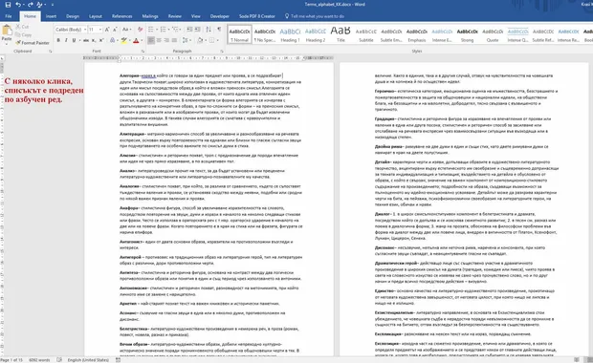
Task: Open the highlight color dropdown arrow
Action: pos(129,40)
